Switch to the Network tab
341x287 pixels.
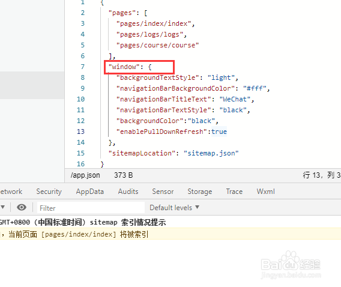click(x=11, y=192)
